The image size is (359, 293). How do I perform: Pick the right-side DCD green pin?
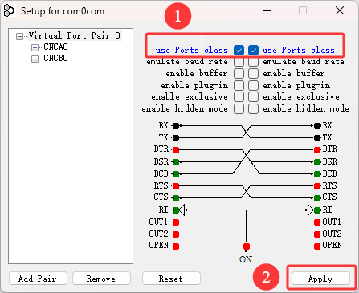pyautogui.click(x=317, y=174)
